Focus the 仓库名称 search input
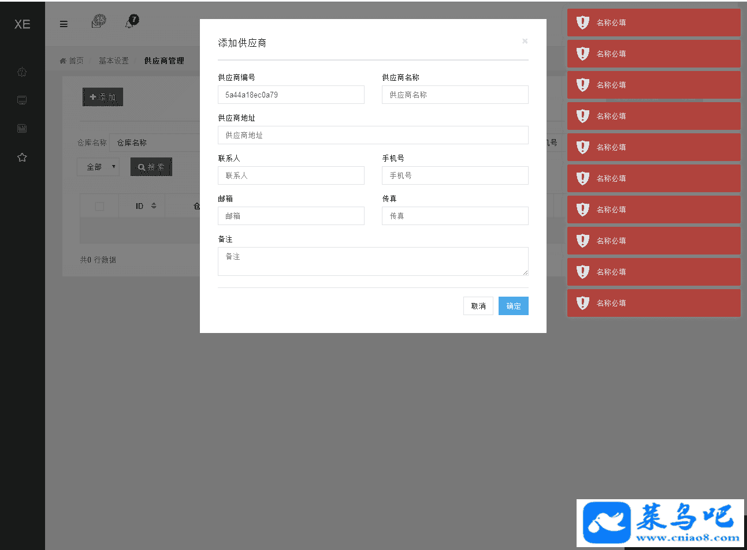Image resolution: width=747 pixels, height=550 pixels. (x=155, y=143)
